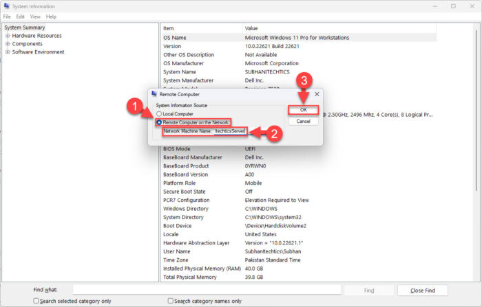Expand the Components node

(x=8, y=44)
